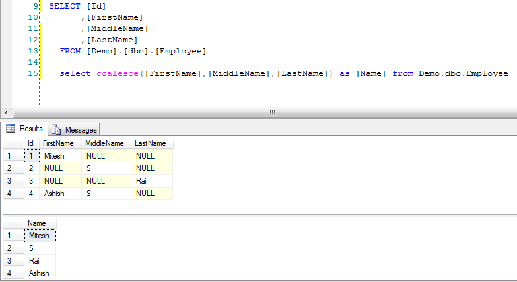517x282 pixels.
Task: Select the MiddleName column header
Action: [106, 143]
